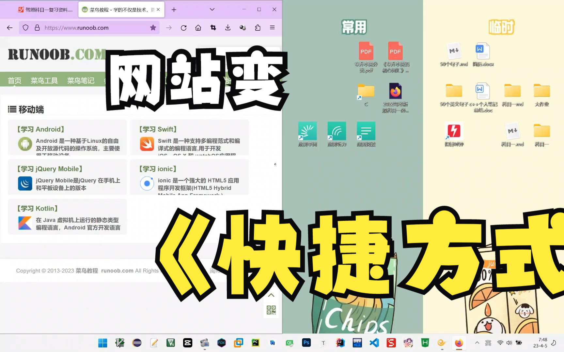Click the forward navigation arrow

pos(169,28)
